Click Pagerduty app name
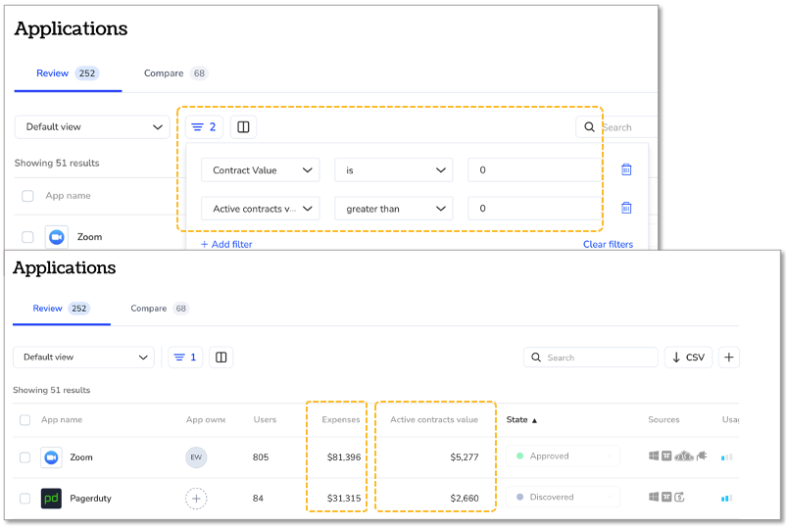The width and height of the screenshot is (786, 527). click(90, 499)
